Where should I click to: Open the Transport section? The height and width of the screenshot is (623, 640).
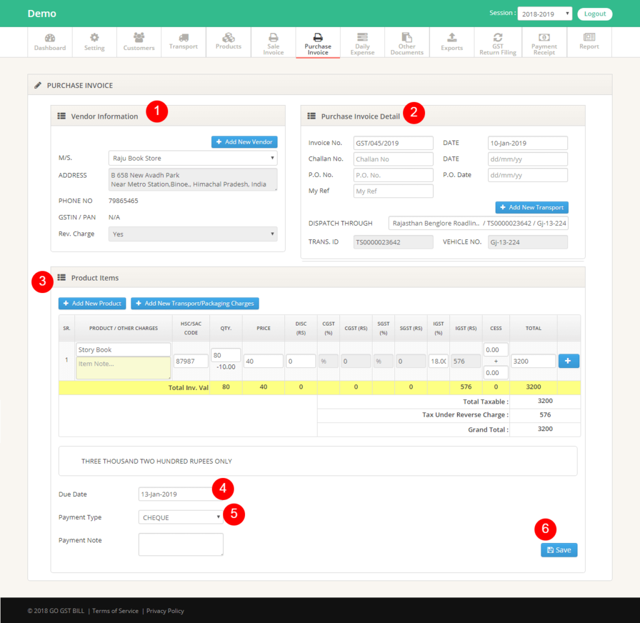(x=183, y=42)
